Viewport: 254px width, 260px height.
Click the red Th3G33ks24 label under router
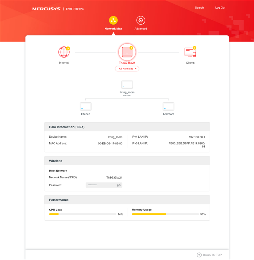point(127,63)
